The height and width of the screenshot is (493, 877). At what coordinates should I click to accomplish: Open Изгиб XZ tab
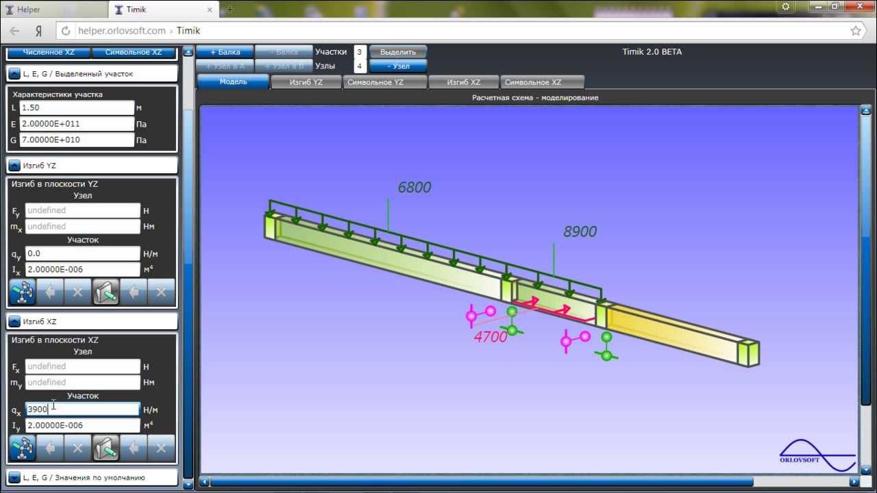(463, 82)
